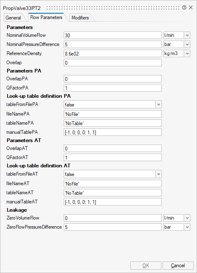The width and height of the screenshot is (197, 273).
Task: Focus the manualTablePA input field
Action: tap(113, 132)
